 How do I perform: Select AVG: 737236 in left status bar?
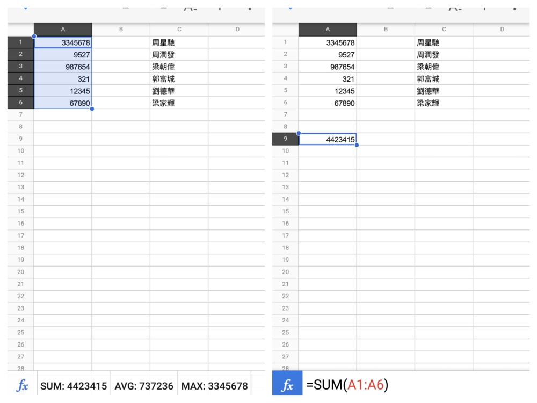(x=144, y=386)
